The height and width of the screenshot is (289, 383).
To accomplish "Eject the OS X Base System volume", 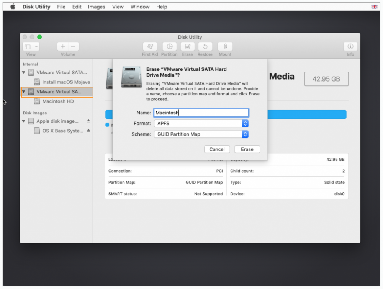I will [x=88, y=131].
